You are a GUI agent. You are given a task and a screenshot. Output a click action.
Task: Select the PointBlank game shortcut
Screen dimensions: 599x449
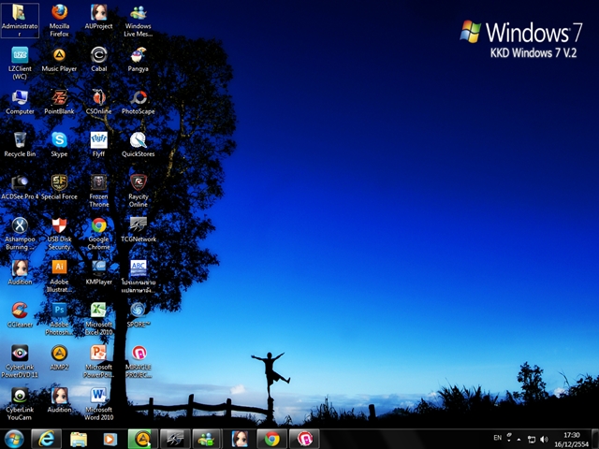coord(59,102)
